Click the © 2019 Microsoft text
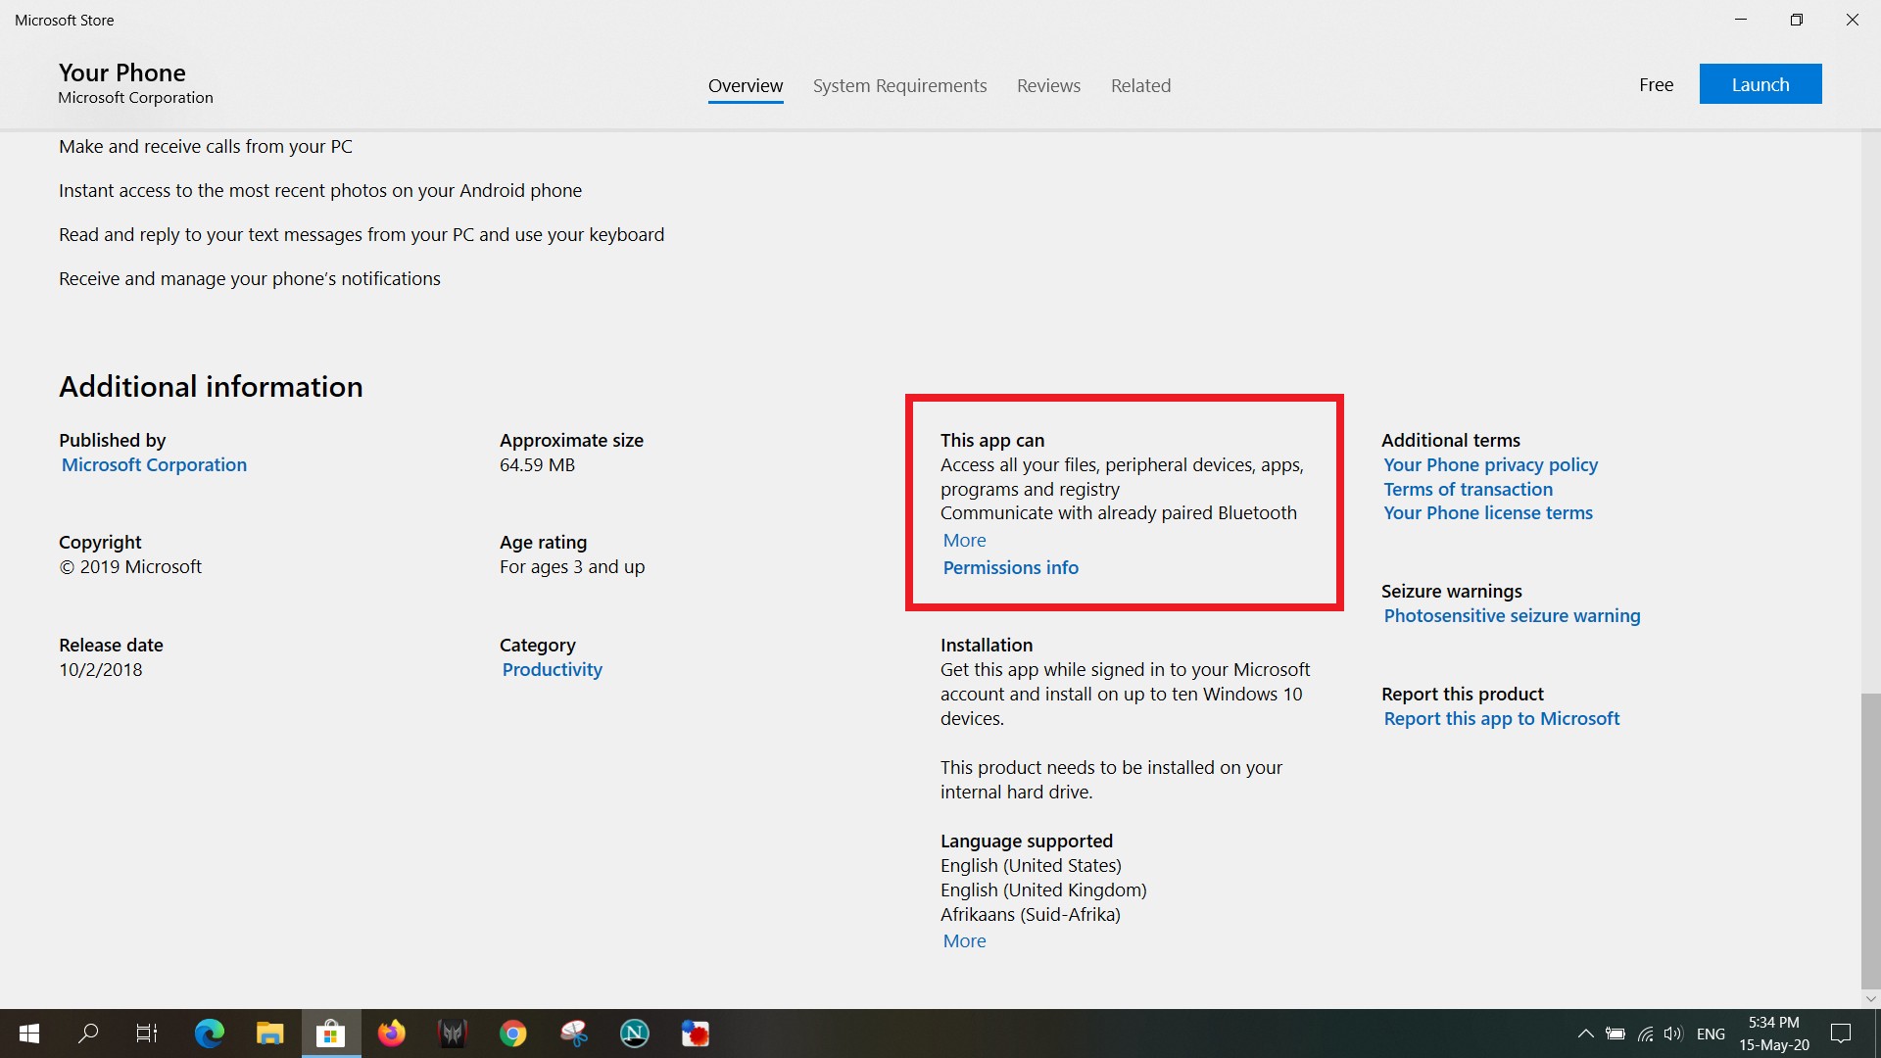This screenshot has height=1058, width=1881. pyautogui.click(x=130, y=567)
